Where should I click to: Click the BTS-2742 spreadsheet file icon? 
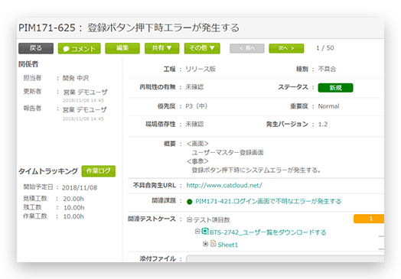pos(205,231)
